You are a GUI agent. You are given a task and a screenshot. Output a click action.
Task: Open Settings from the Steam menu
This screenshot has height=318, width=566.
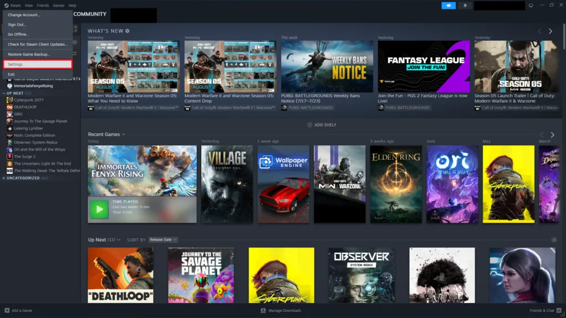coord(38,64)
